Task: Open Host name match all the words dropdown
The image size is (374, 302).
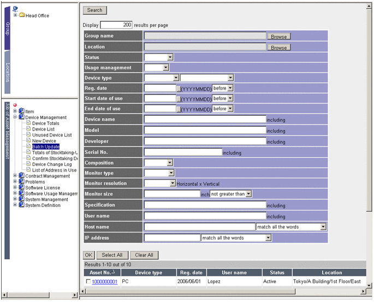Action: (323, 227)
